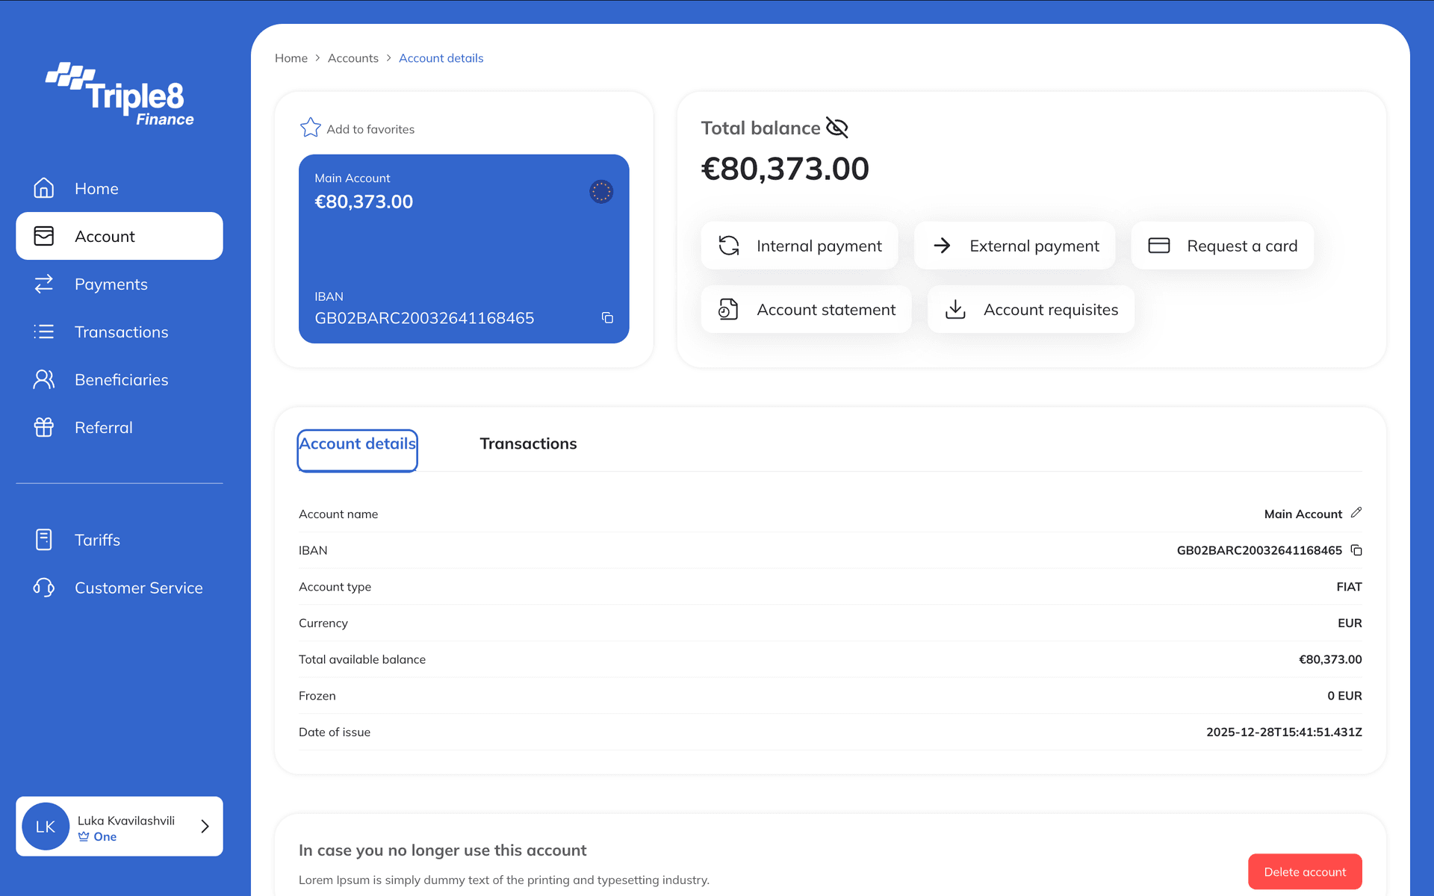Click the Total balance heading

(760, 128)
